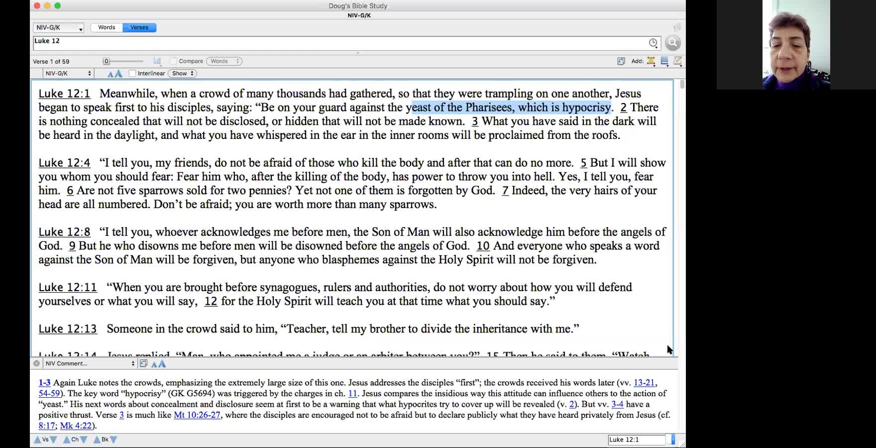This screenshot has height=448, width=876.
Task: Click the Luke 12:1 verse reference
Action: click(64, 94)
